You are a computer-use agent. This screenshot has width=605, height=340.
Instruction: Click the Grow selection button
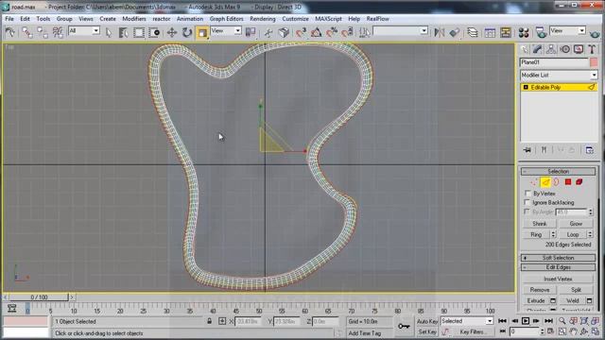(x=576, y=224)
